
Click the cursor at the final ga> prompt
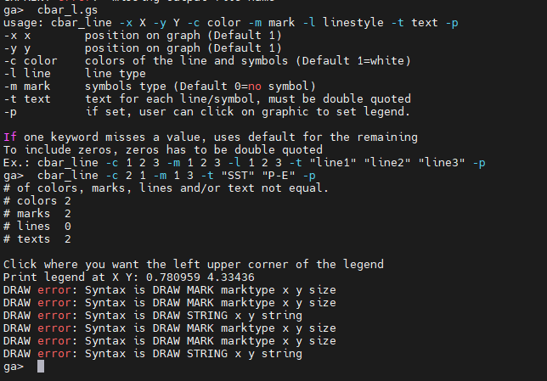tap(41, 367)
